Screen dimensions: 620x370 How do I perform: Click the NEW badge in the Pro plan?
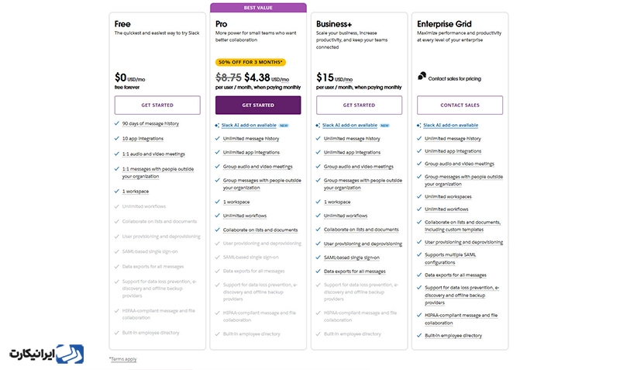tap(284, 125)
